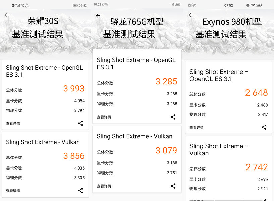
Task: Select the 骁龙765G机型 heading text
Action: point(137,22)
